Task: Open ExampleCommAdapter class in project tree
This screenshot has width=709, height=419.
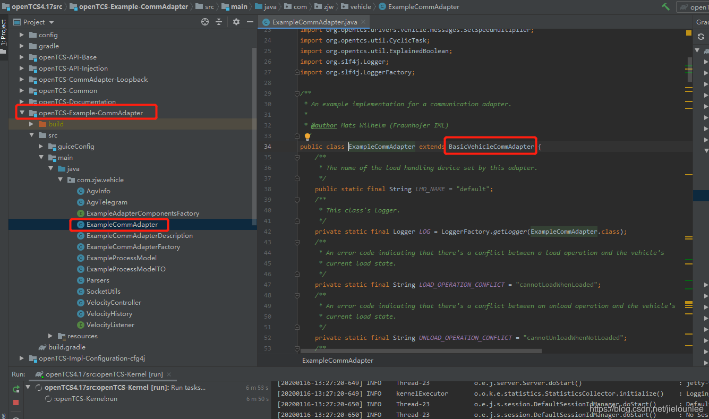Action: 122,225
